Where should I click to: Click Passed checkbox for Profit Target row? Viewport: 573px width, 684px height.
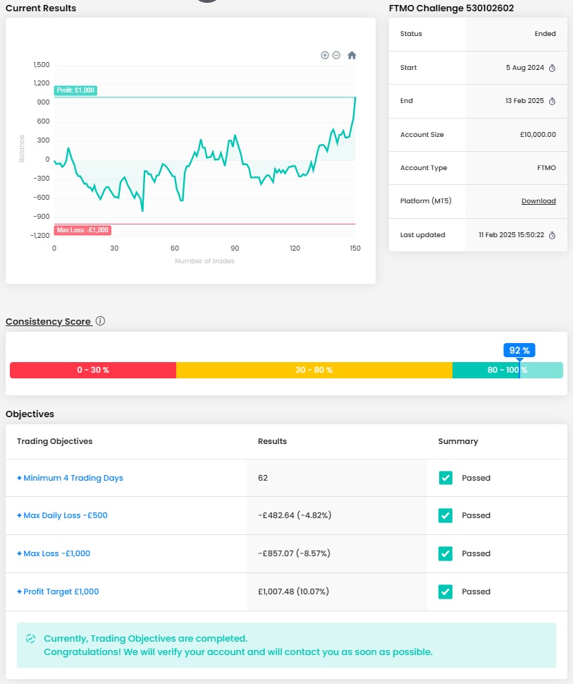click(x=445, y=592)
